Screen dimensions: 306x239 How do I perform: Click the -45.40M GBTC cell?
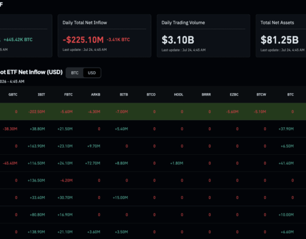(10, 163)
